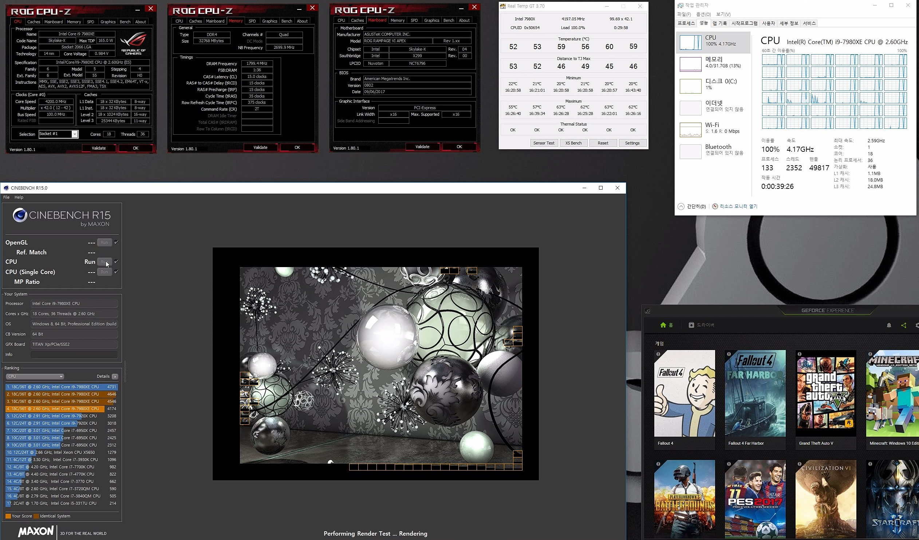The height and width of the screenshot is (540, 919).
Task: Open the Drivers section icon
Action: (x=691, y=325)
